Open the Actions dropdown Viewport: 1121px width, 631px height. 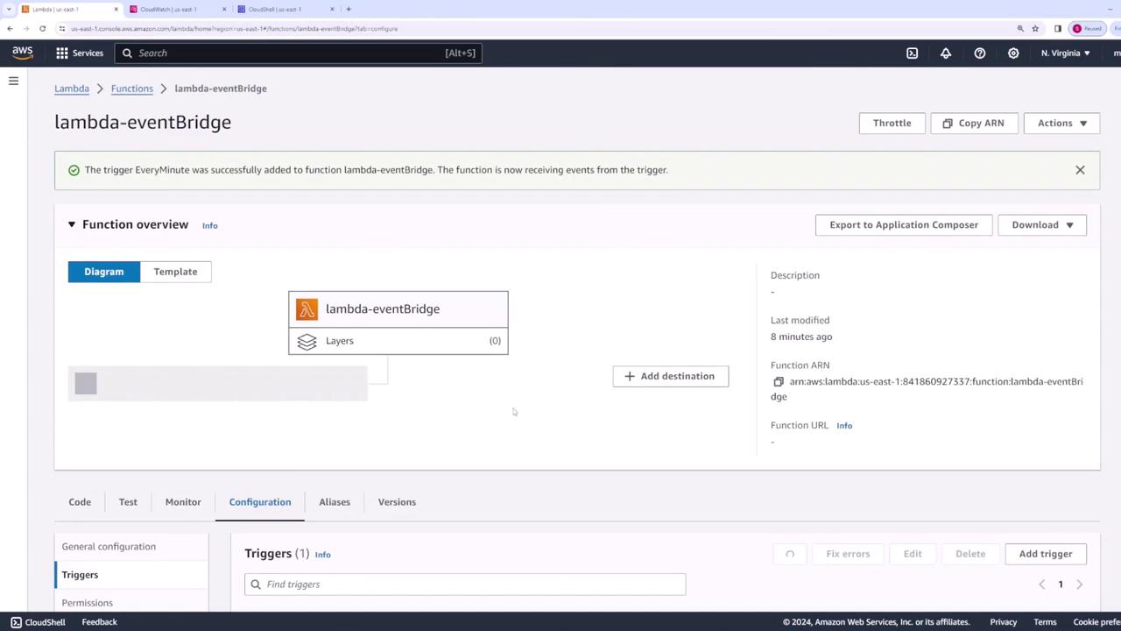(1061, 123)
